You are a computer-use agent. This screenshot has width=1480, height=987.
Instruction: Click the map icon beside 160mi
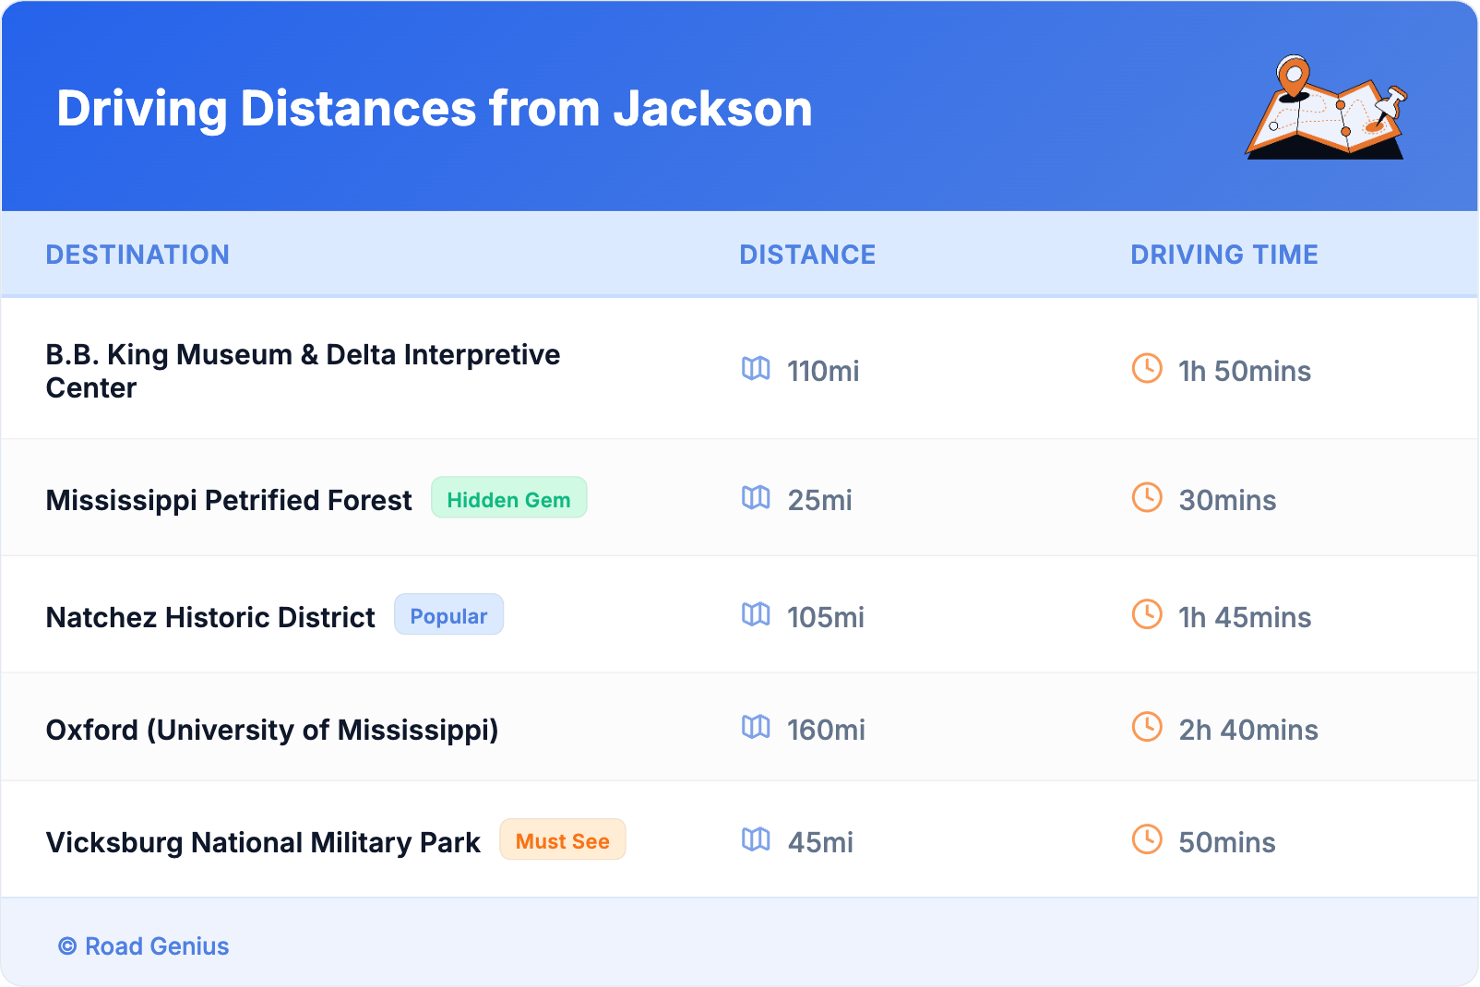coord(756,728)
